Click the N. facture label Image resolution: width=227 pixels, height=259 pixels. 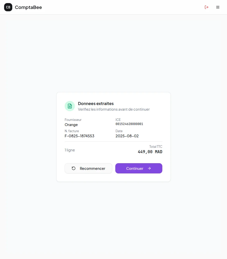coord(72,131)
